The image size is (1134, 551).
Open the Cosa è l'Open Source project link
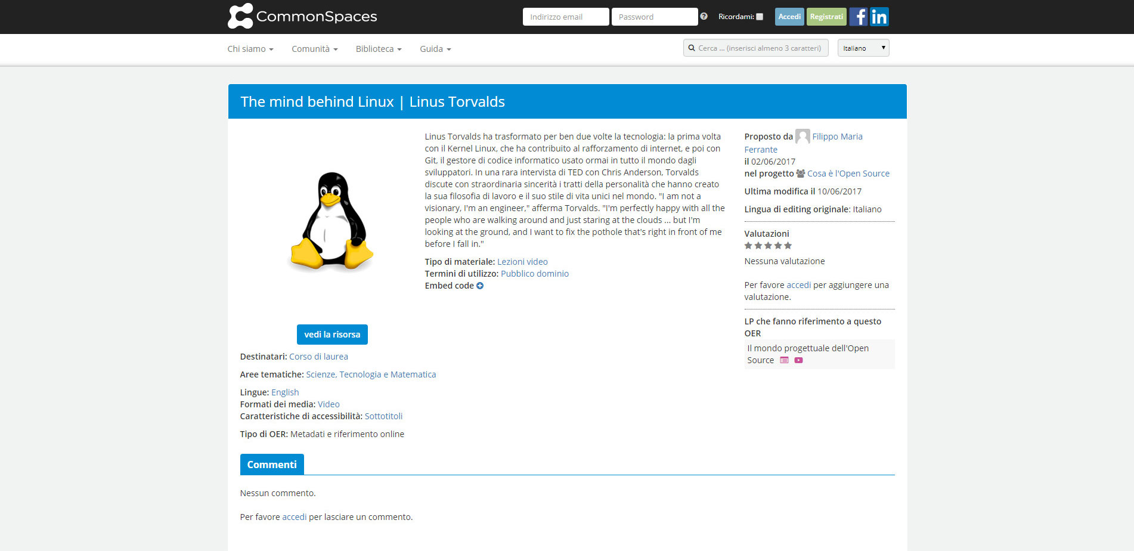(848, 174)
